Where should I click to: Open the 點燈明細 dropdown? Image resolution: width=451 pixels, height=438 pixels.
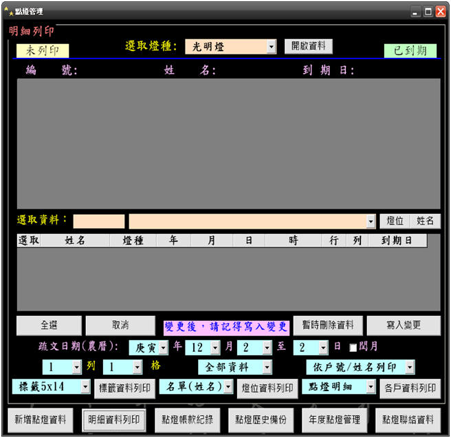click(x=371, y=387)
